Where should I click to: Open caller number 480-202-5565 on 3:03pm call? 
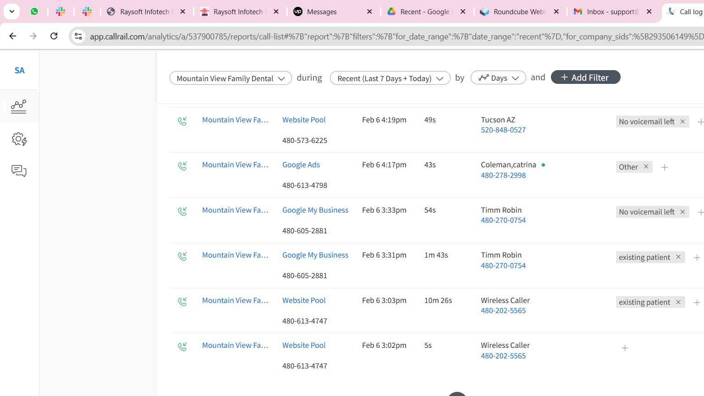pos(503,310)
